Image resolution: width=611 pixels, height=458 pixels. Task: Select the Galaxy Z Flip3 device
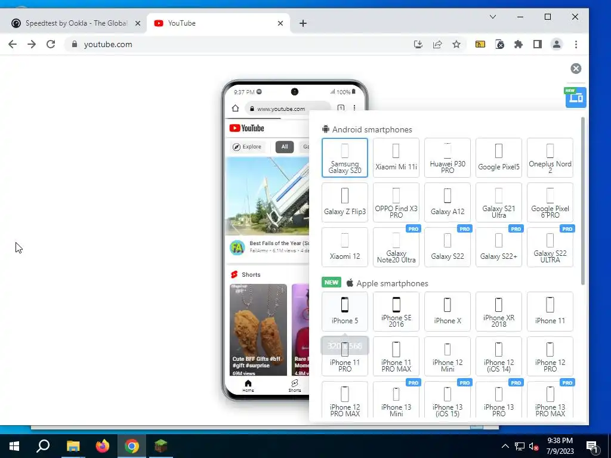tap(345, 203)
